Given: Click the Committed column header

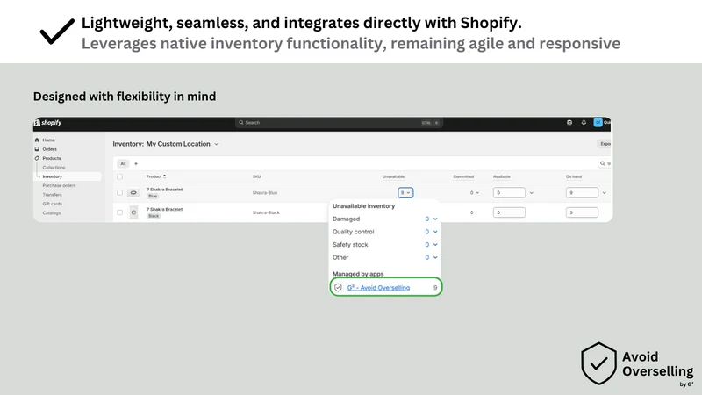Looking at the screenshot, I should [463, 176].
